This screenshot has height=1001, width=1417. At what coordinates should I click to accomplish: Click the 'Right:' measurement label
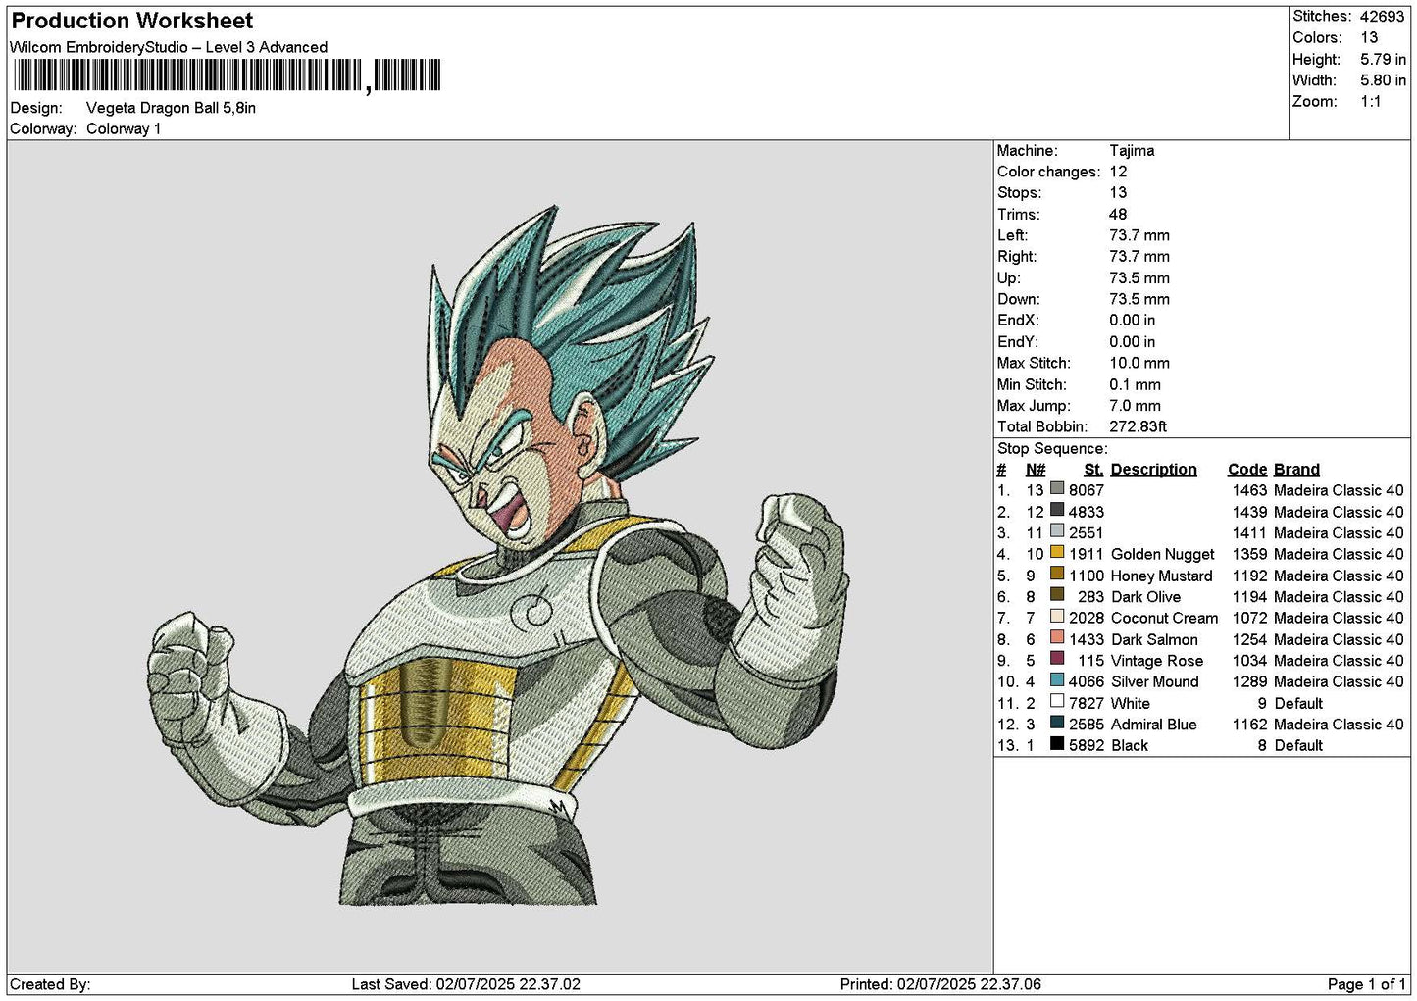click(x=1017, y=257)
